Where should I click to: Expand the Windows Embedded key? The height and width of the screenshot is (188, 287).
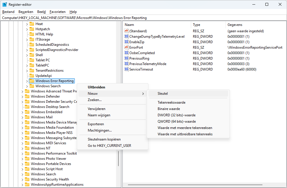coord(22,112)
